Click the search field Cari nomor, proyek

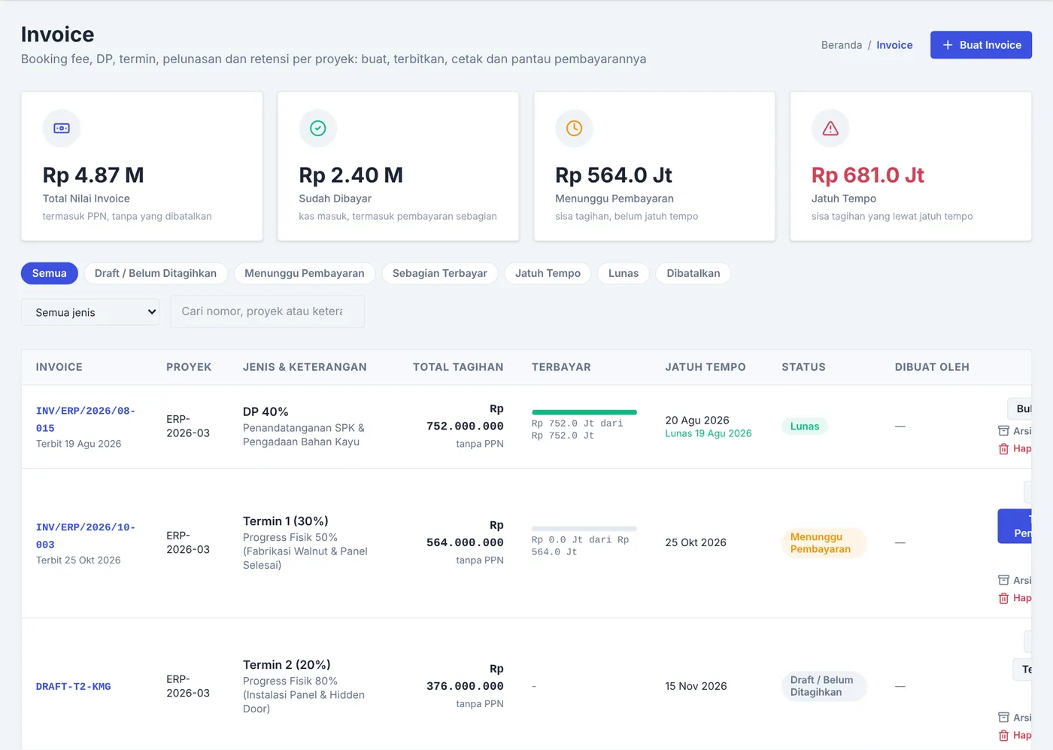[268, 311]
